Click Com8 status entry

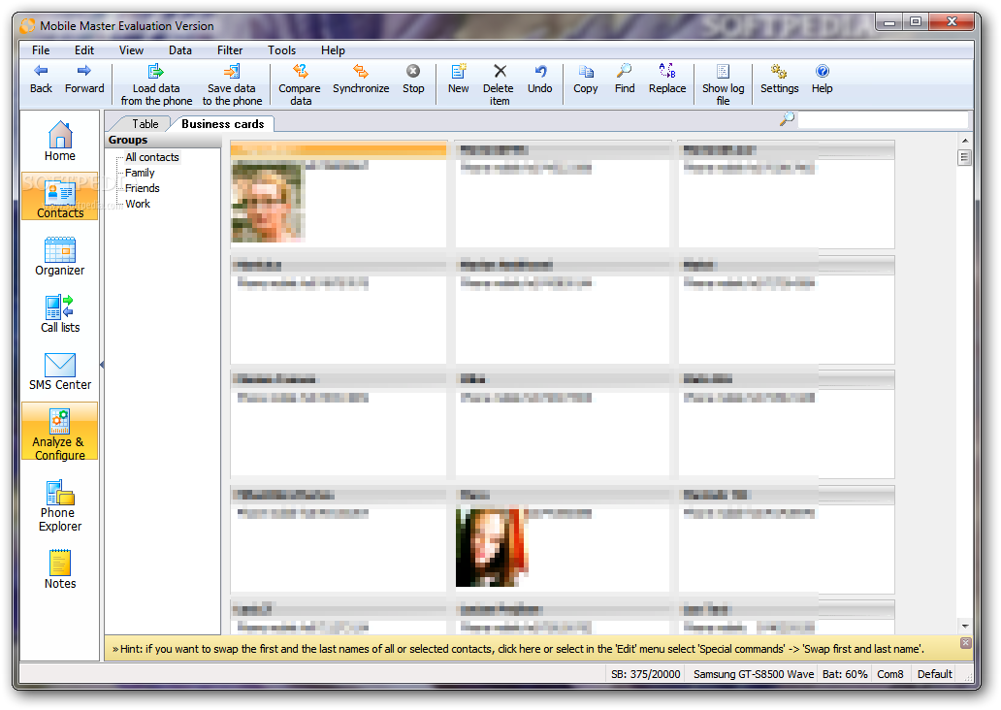[x=889, y=674]
